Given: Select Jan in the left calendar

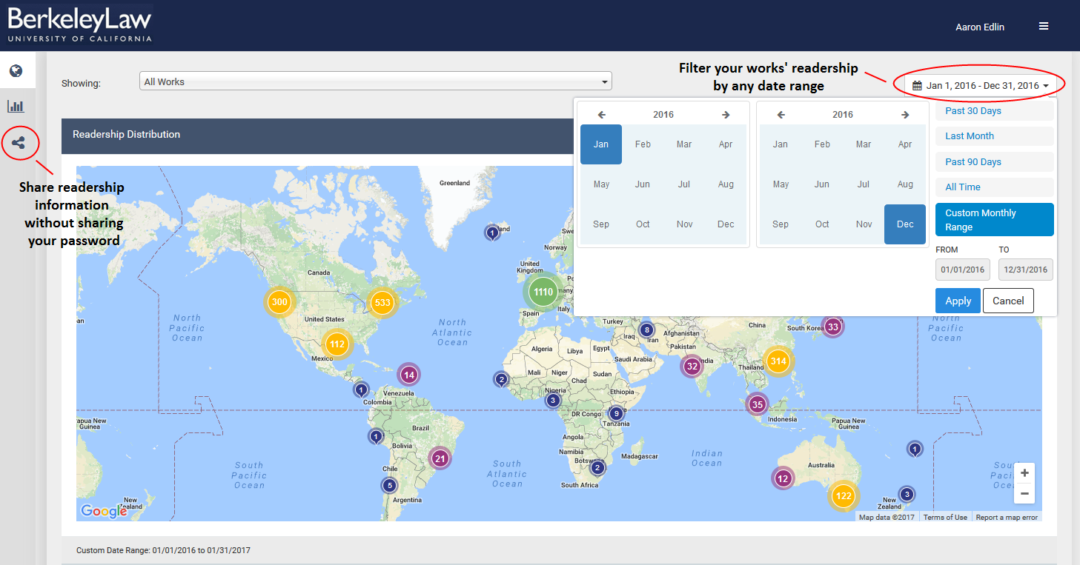Looking at the screenshot, I should point(601,144).
